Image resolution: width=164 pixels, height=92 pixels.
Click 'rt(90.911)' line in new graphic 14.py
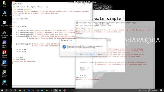[x=85, y=70]
